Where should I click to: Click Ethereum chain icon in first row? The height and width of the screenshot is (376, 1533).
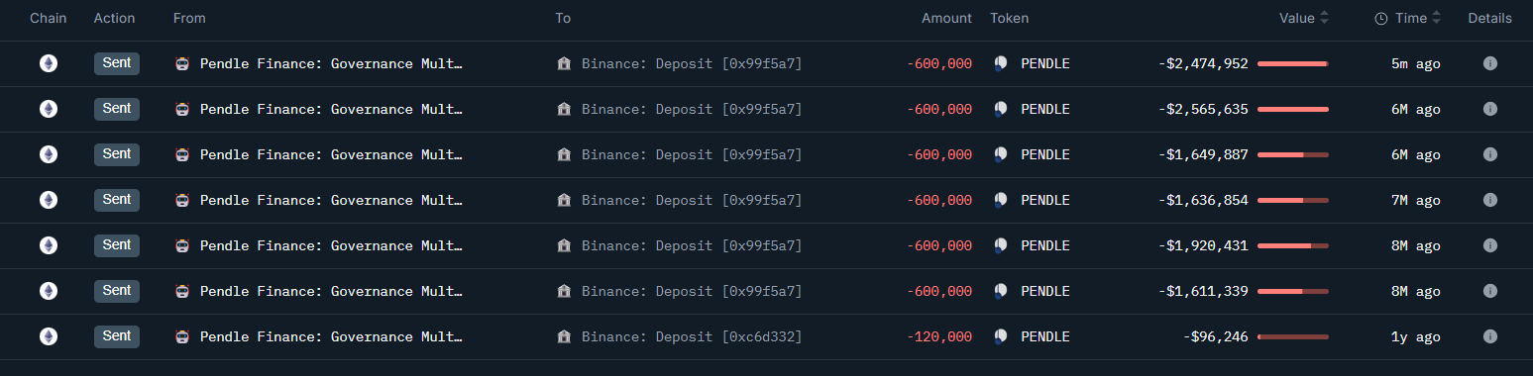[x=48, y=63]
